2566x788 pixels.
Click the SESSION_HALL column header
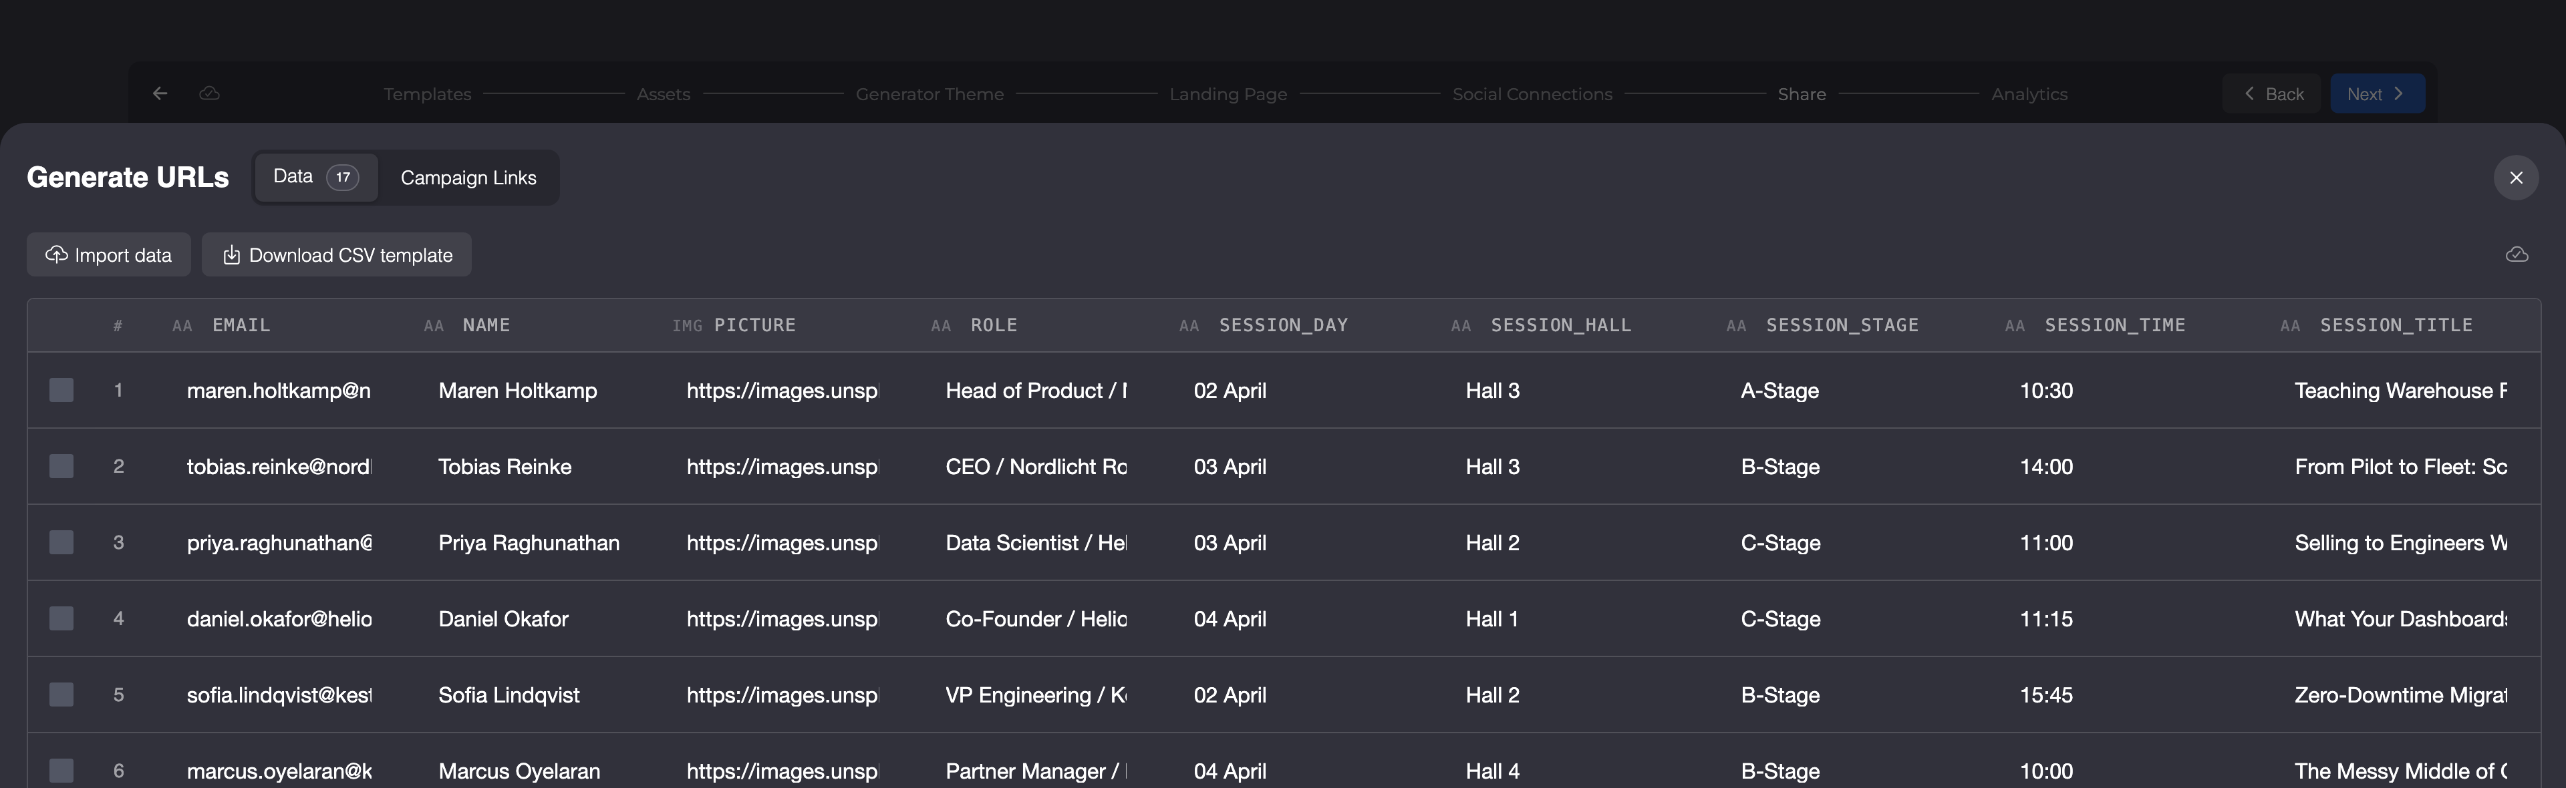click(1561, 325)
